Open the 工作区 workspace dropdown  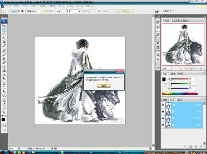coord(167,11)
